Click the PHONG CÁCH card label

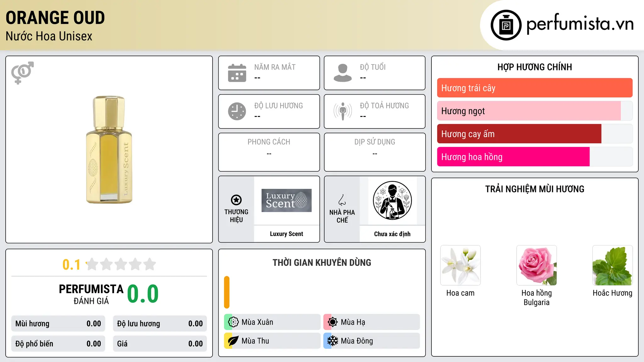(269, 142)
